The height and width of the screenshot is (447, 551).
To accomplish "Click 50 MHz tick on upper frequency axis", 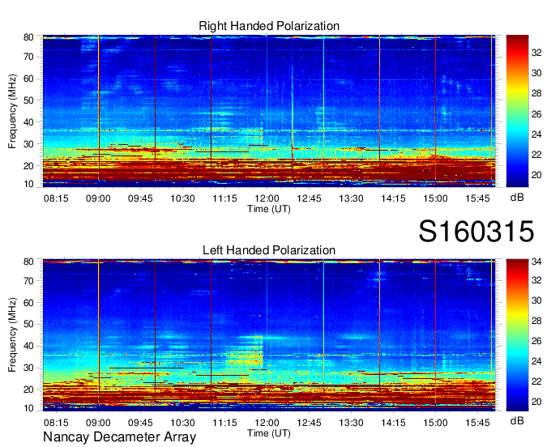I will (x=28, y=100).
